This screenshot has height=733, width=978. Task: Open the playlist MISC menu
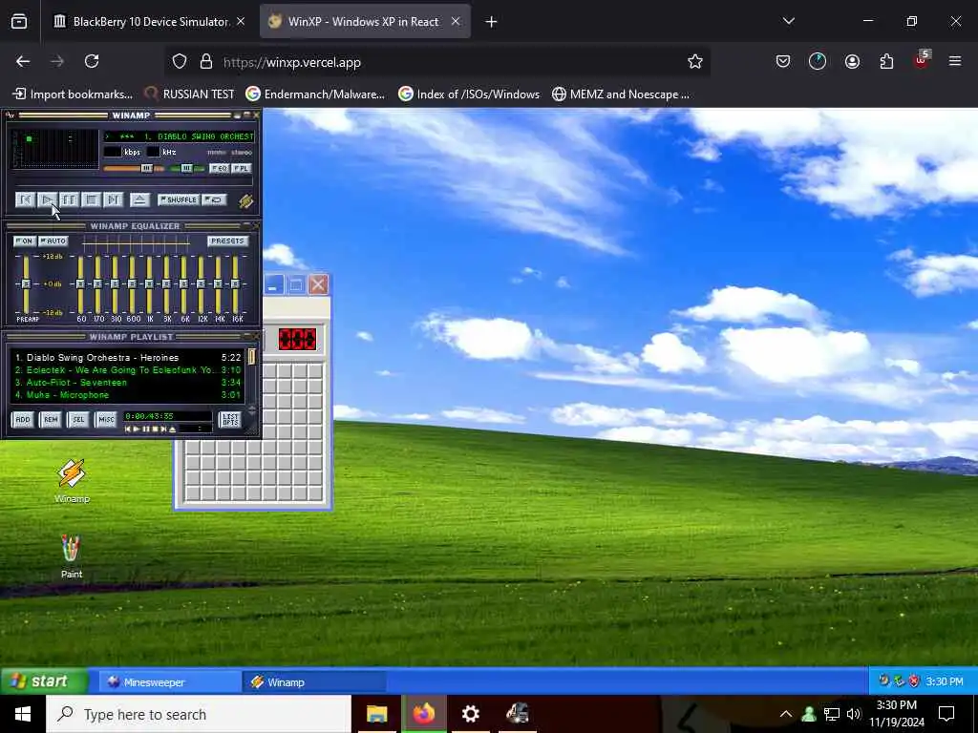click(x=107, y=420)
